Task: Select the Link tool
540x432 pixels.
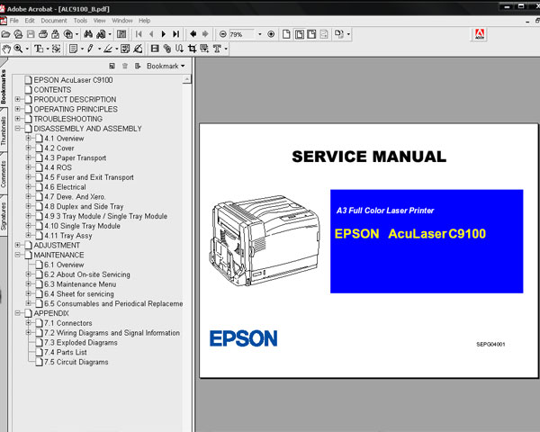Action: [x=167, y=49]
